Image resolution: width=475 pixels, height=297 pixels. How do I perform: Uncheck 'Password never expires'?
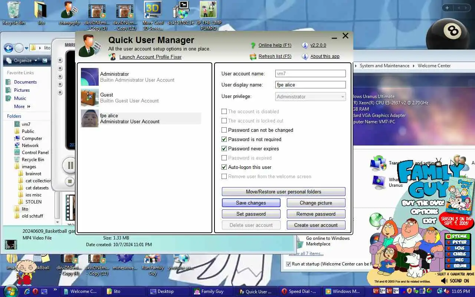[x=224, y=148]
